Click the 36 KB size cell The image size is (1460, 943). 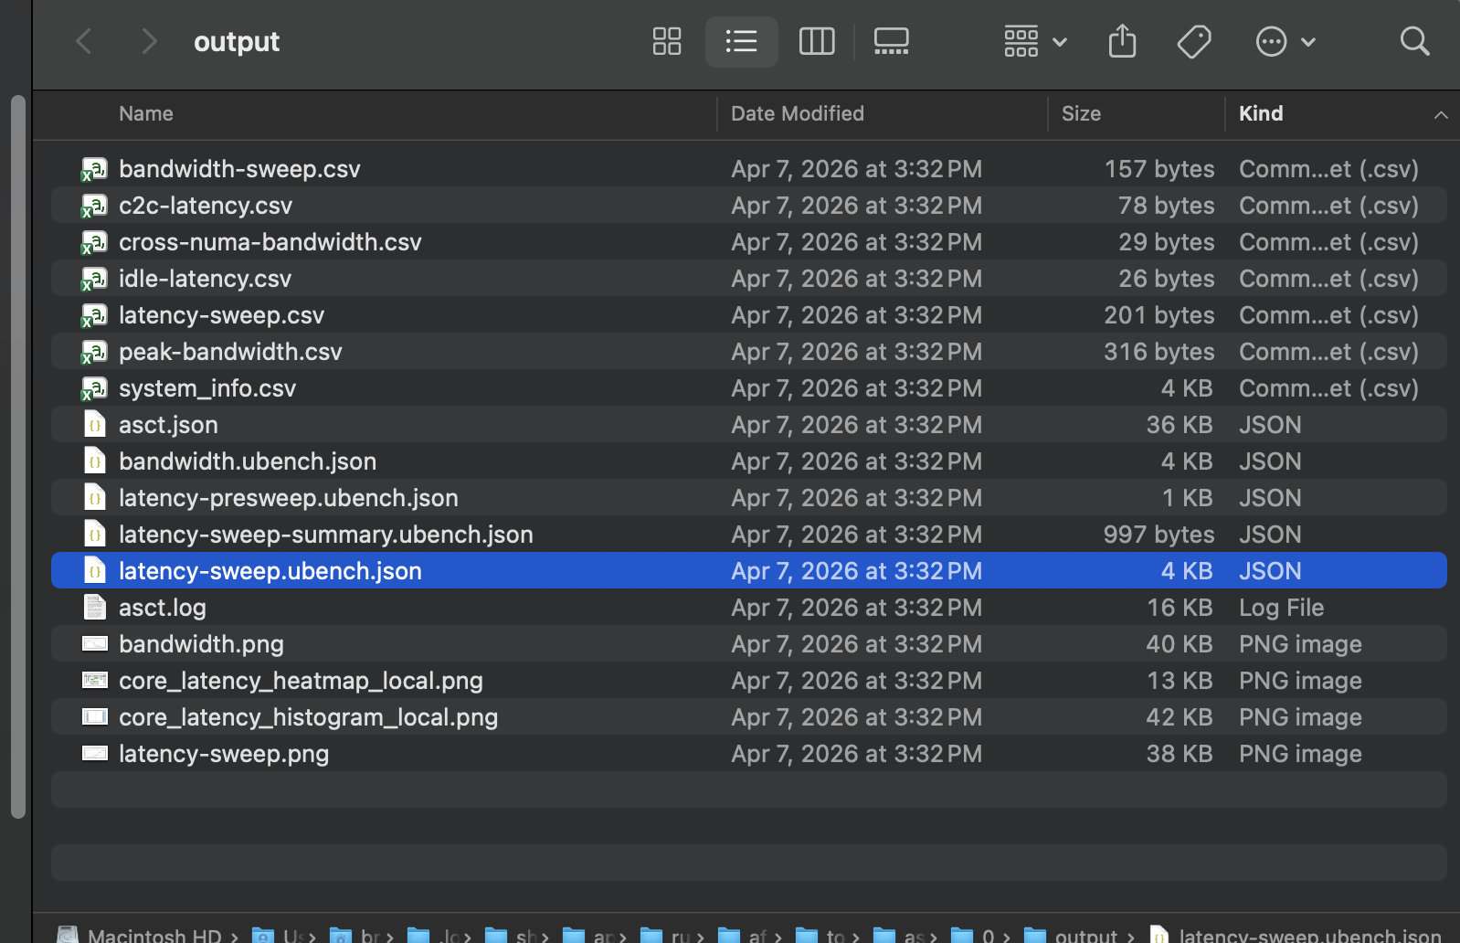1180,425
